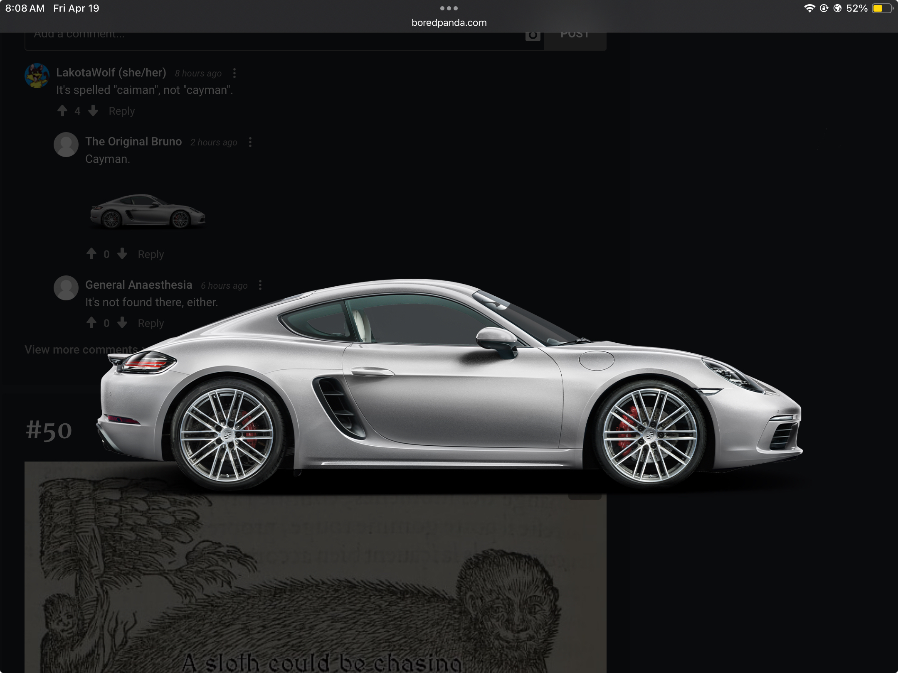
Task: Upvote LakotaWolf's comment
Action: coord(62,111)
